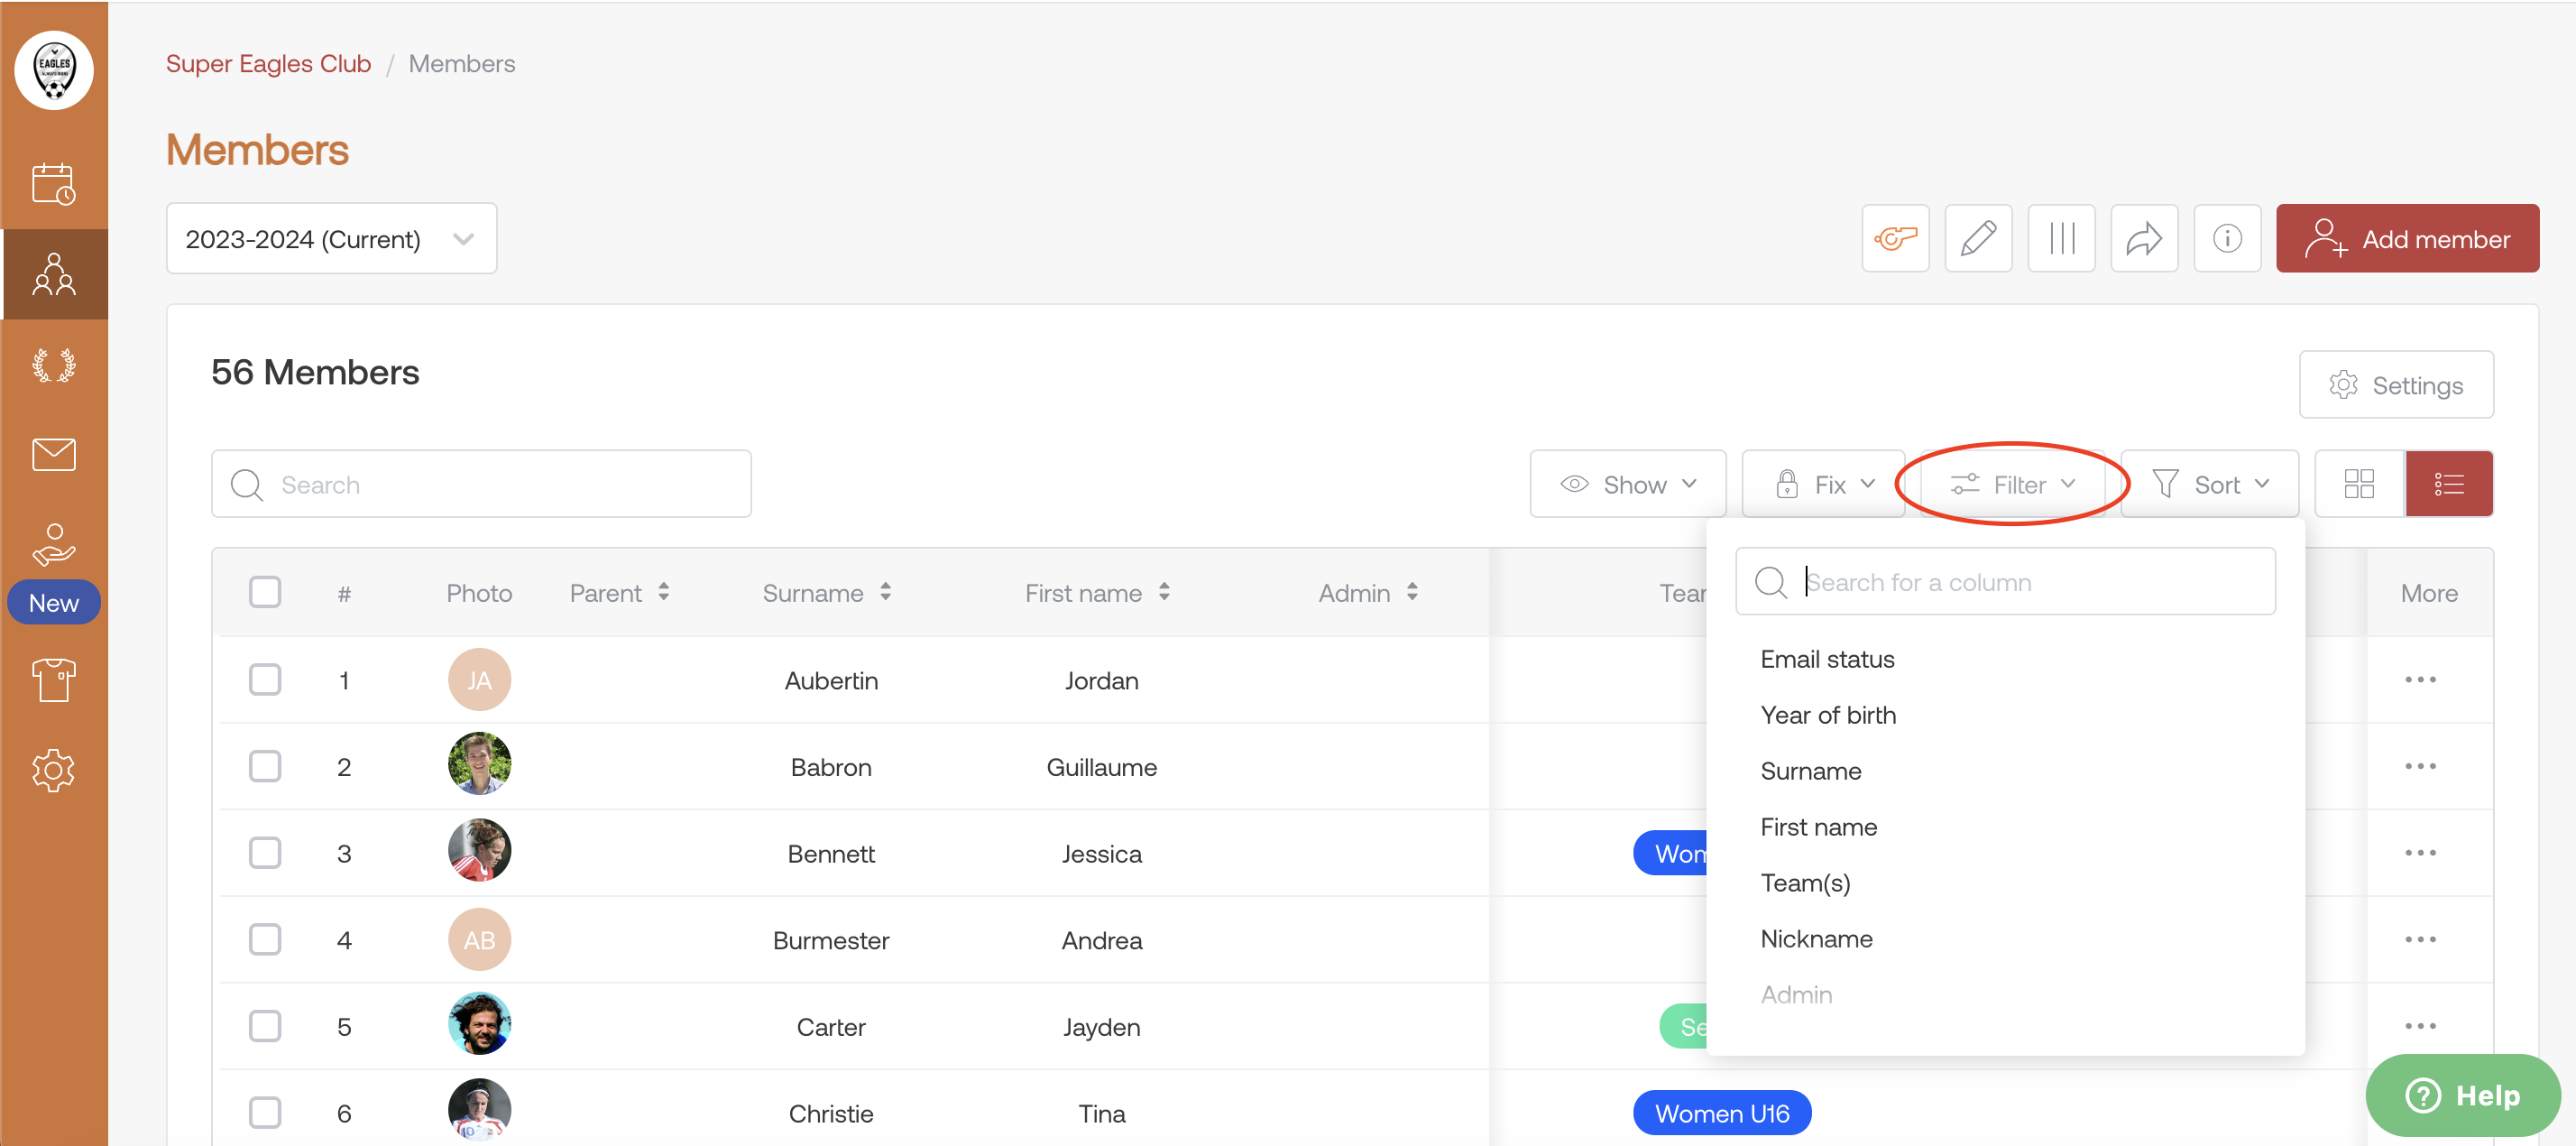Click the 'More' column header
Screen dimensions: 2576x1146
[2429, 593]
